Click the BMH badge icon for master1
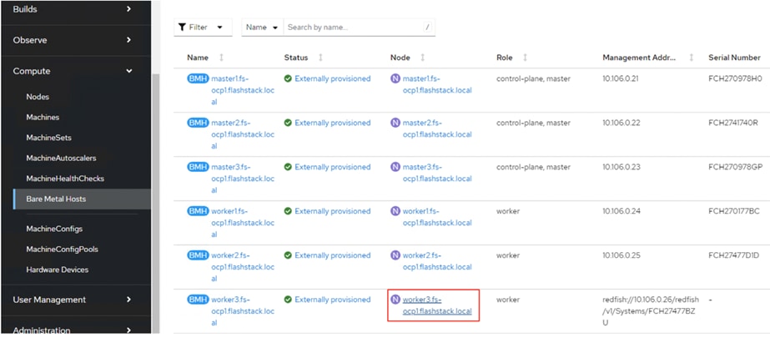The width and height of the screenshot is (770, 338). 198,78
